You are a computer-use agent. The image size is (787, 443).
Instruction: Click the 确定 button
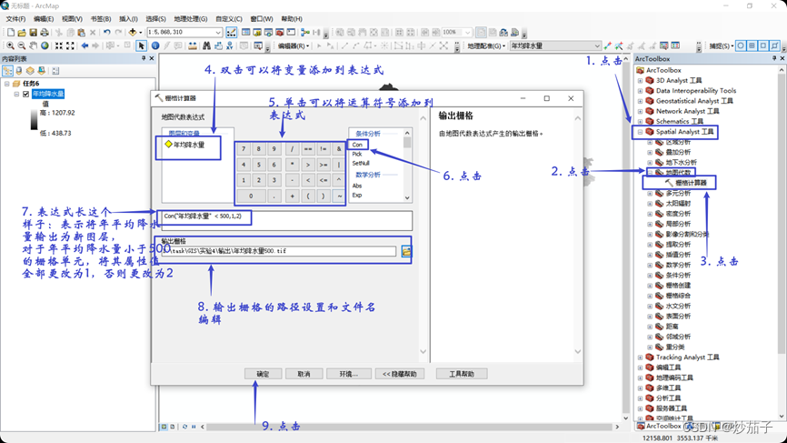[x=263, y=374]
